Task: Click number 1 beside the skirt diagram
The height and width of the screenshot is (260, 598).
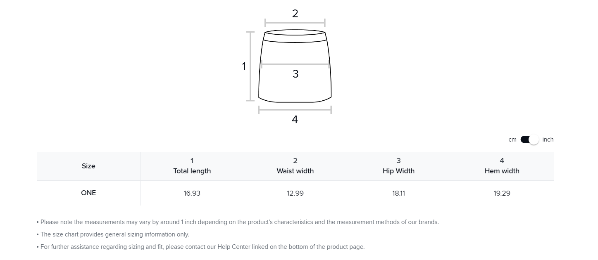Action: 244,66
